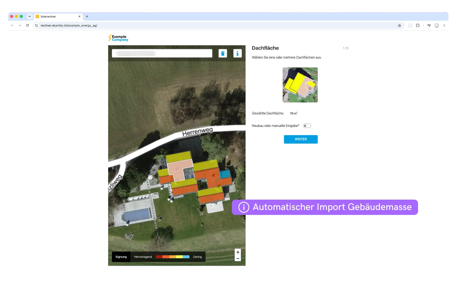Click the trash delete icon on map
Viewport: 456px width, 298px height.
tap(223, 53)
